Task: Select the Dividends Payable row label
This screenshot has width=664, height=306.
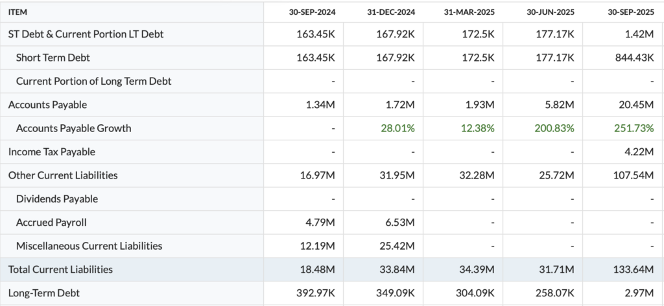Action: tap(56, 199)
